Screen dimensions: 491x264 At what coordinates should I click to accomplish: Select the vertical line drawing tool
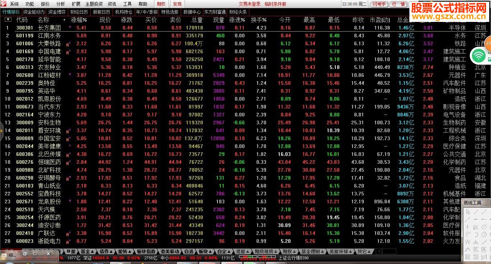(467, 227)
